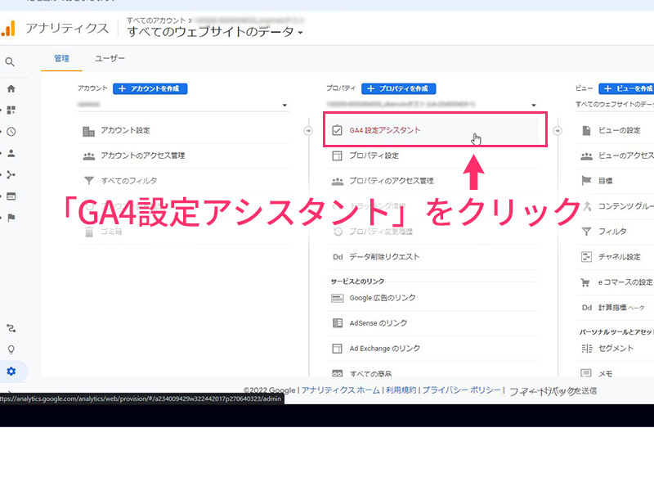Click the アカウントを作成 button
Screen dimensions: 654x491
tap(150, 88)
